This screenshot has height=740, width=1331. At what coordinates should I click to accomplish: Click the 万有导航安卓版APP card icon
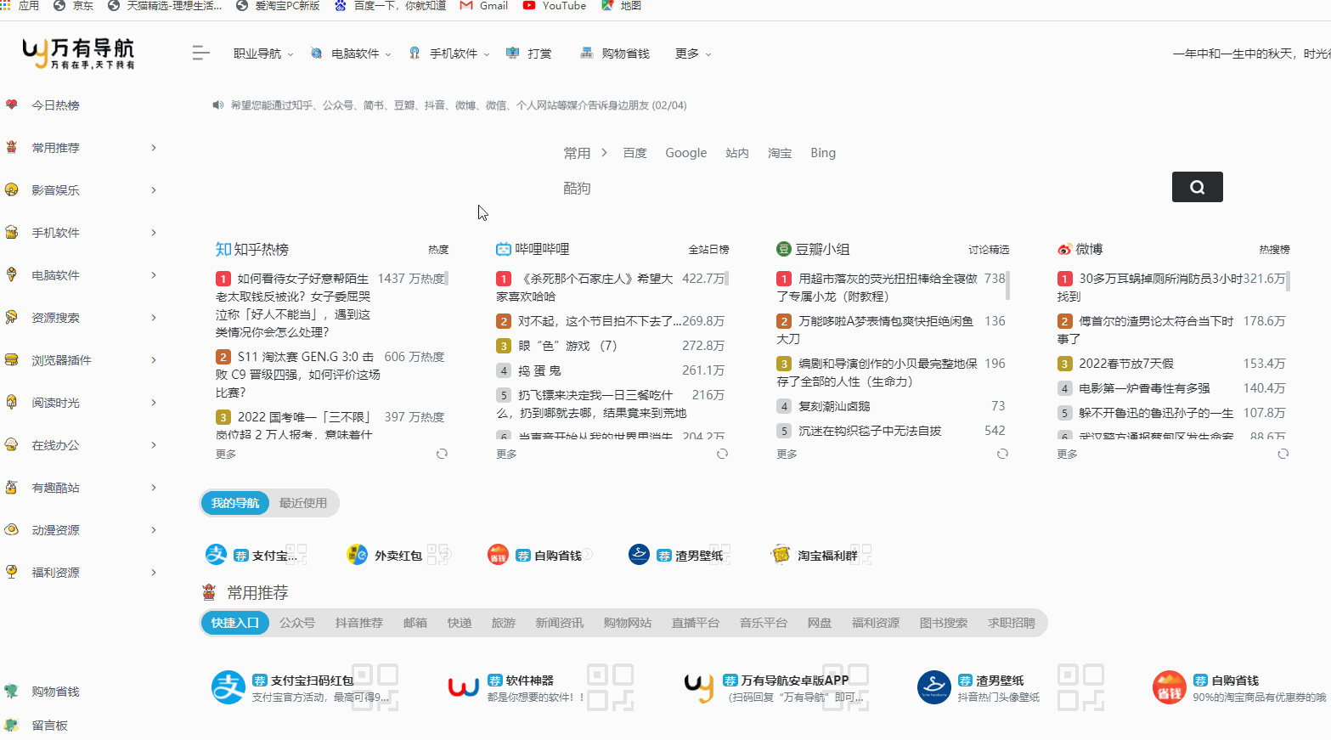click(x=699, y=687)
